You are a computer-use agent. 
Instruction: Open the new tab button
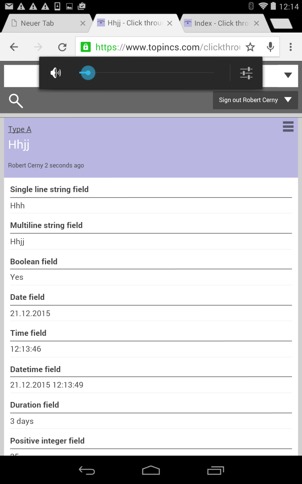tap(281, 23)
